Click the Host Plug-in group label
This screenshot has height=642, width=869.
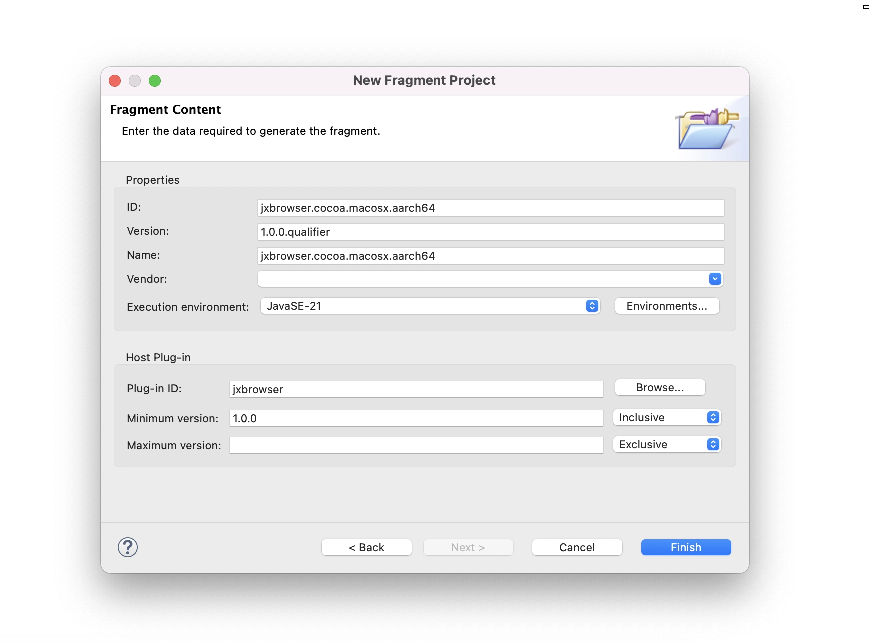point(158,357)
